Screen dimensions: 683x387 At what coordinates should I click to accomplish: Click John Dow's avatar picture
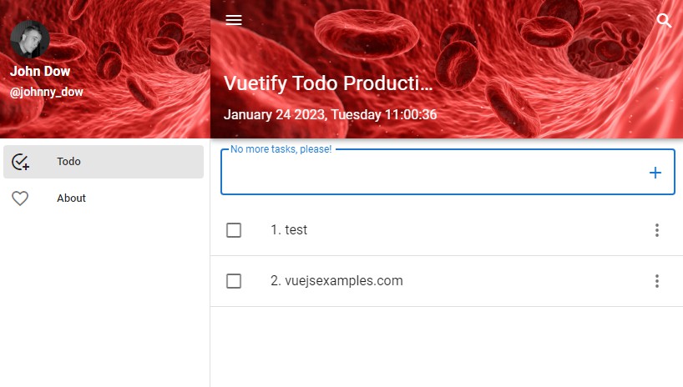(x=30, y=39)
